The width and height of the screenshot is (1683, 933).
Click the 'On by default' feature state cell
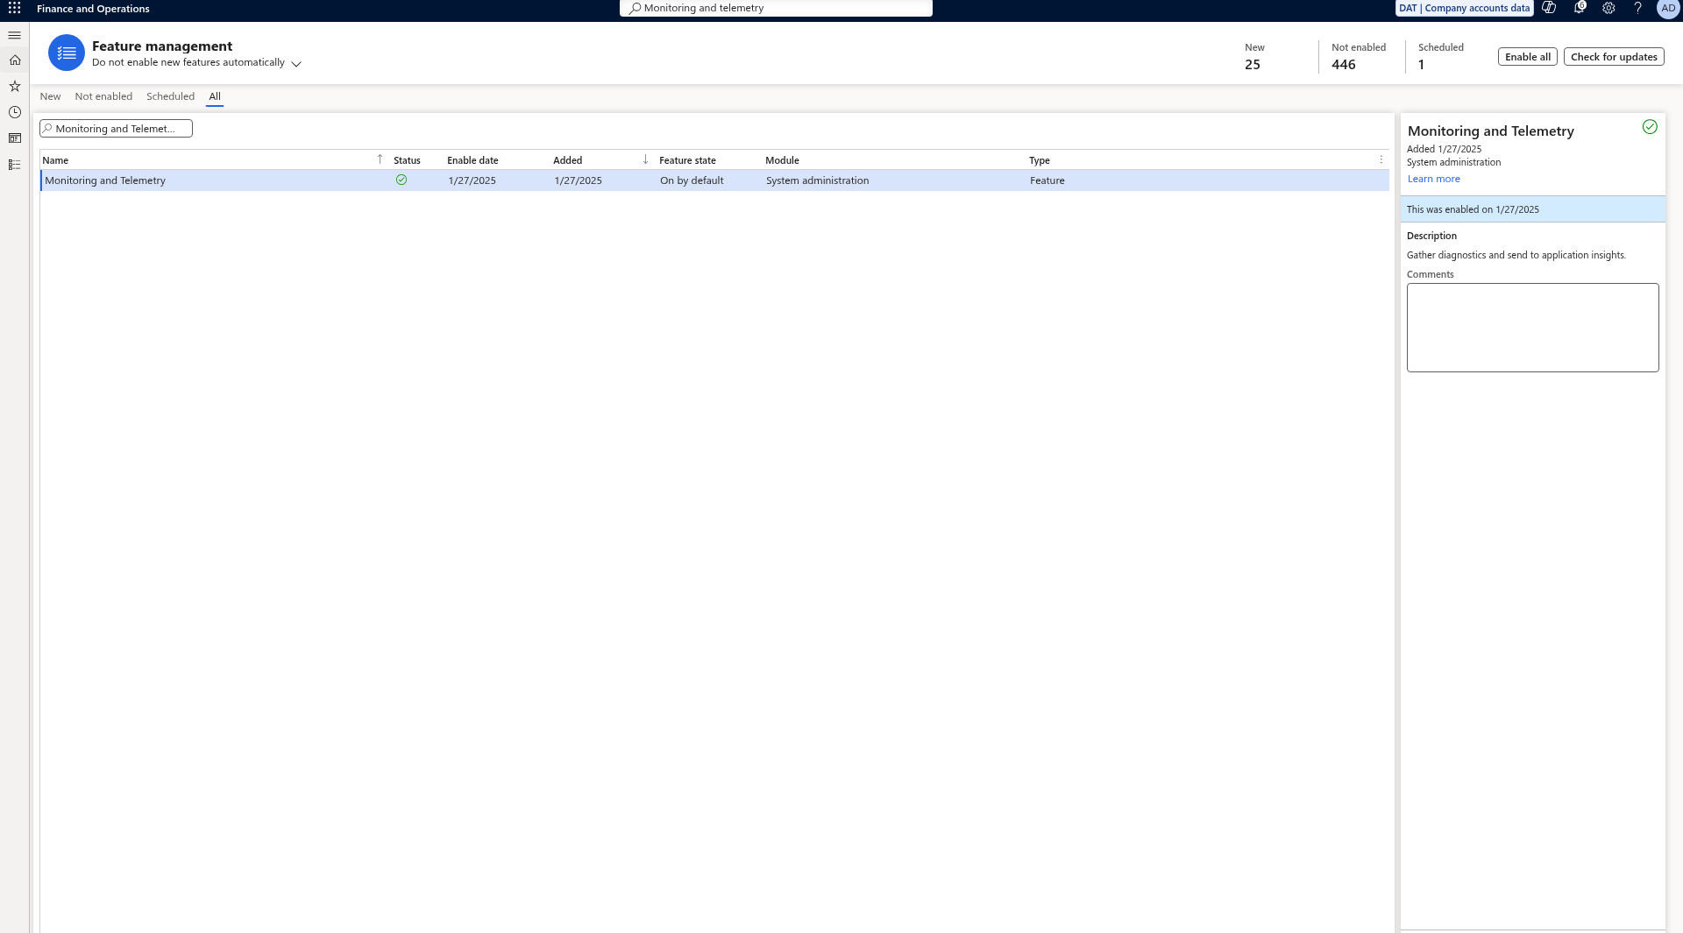point(692,180)
